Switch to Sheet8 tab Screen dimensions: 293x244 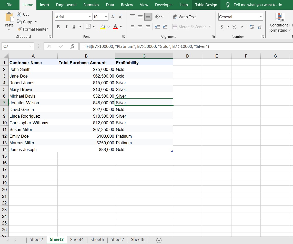click(138, 240)
